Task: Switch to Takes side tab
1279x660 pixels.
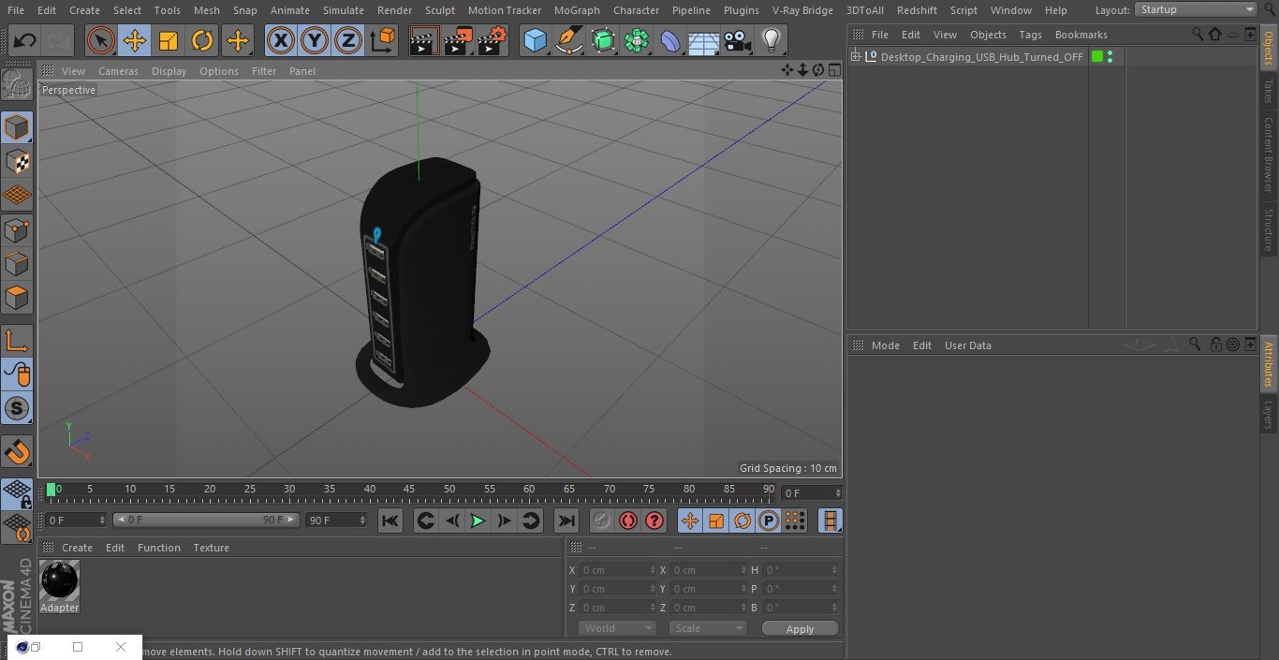Action: tap(1269, 91)
